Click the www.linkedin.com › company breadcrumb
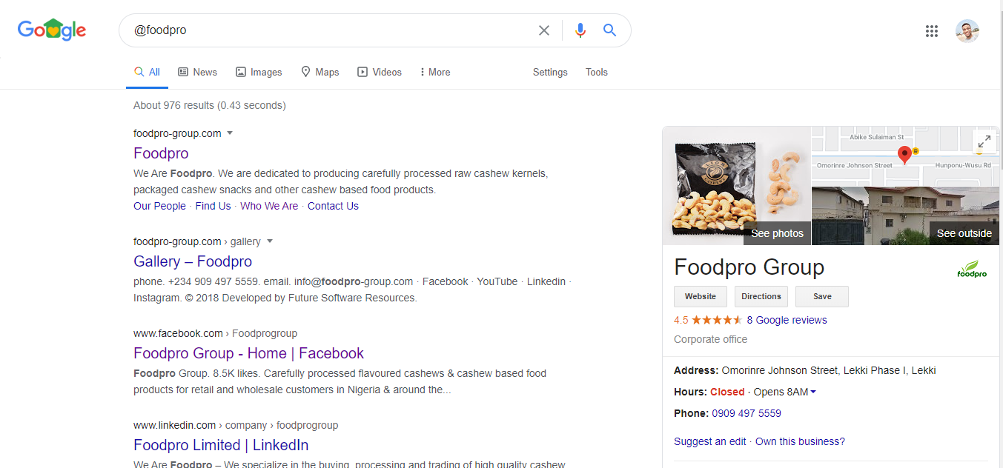1003x468 pixels. tap(236, 425)
